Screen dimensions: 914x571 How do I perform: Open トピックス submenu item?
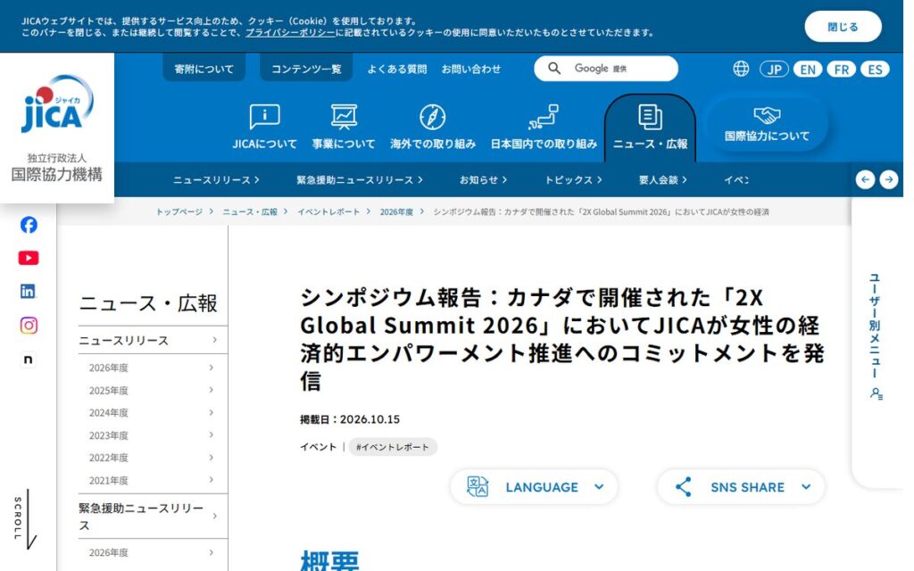point(573,180)
